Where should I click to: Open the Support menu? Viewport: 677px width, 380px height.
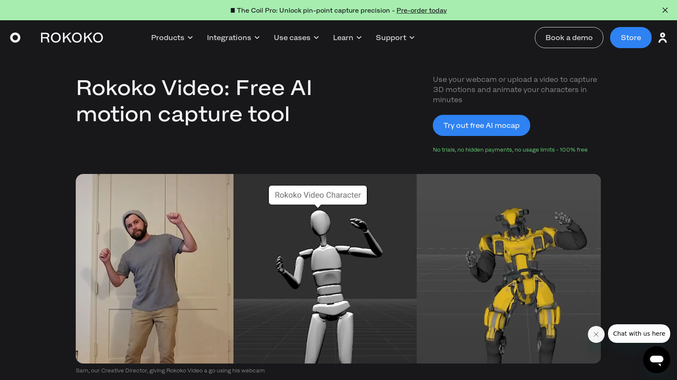395,38
